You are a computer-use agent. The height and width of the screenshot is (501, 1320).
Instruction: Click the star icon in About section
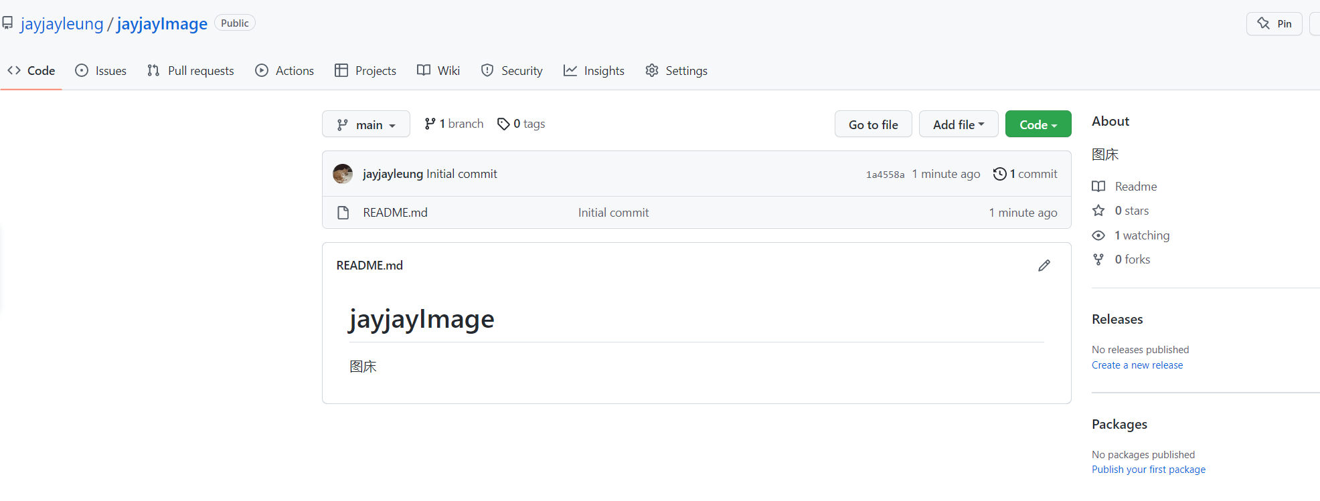click(x=1098, y=211)
